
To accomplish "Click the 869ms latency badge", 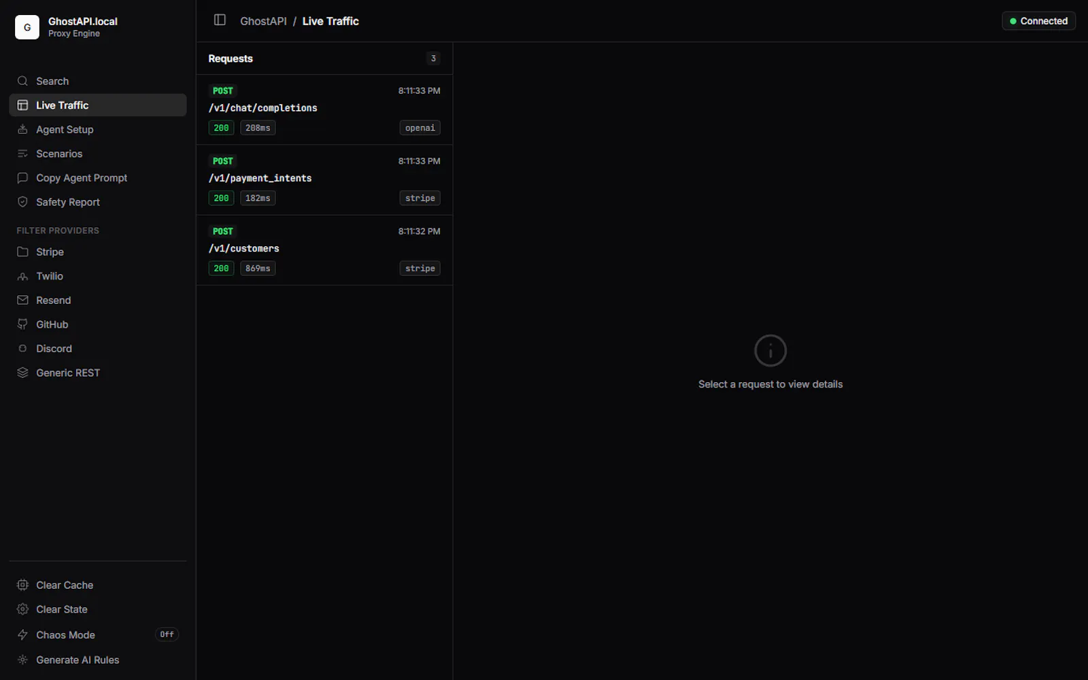I will pos(258,269).
